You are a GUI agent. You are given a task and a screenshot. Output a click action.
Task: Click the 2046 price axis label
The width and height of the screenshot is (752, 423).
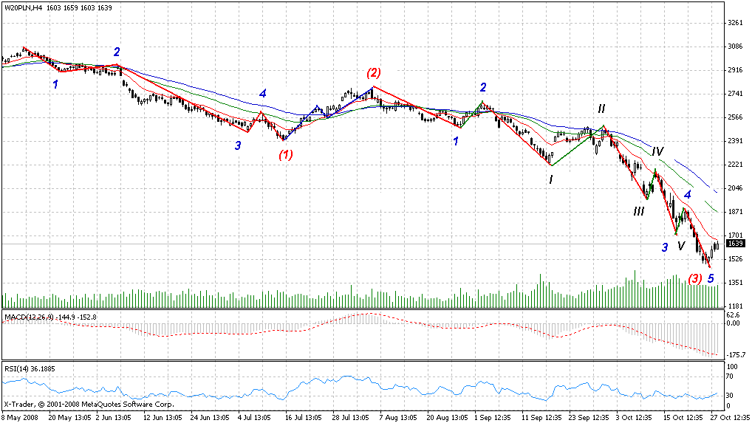(735, 188)
